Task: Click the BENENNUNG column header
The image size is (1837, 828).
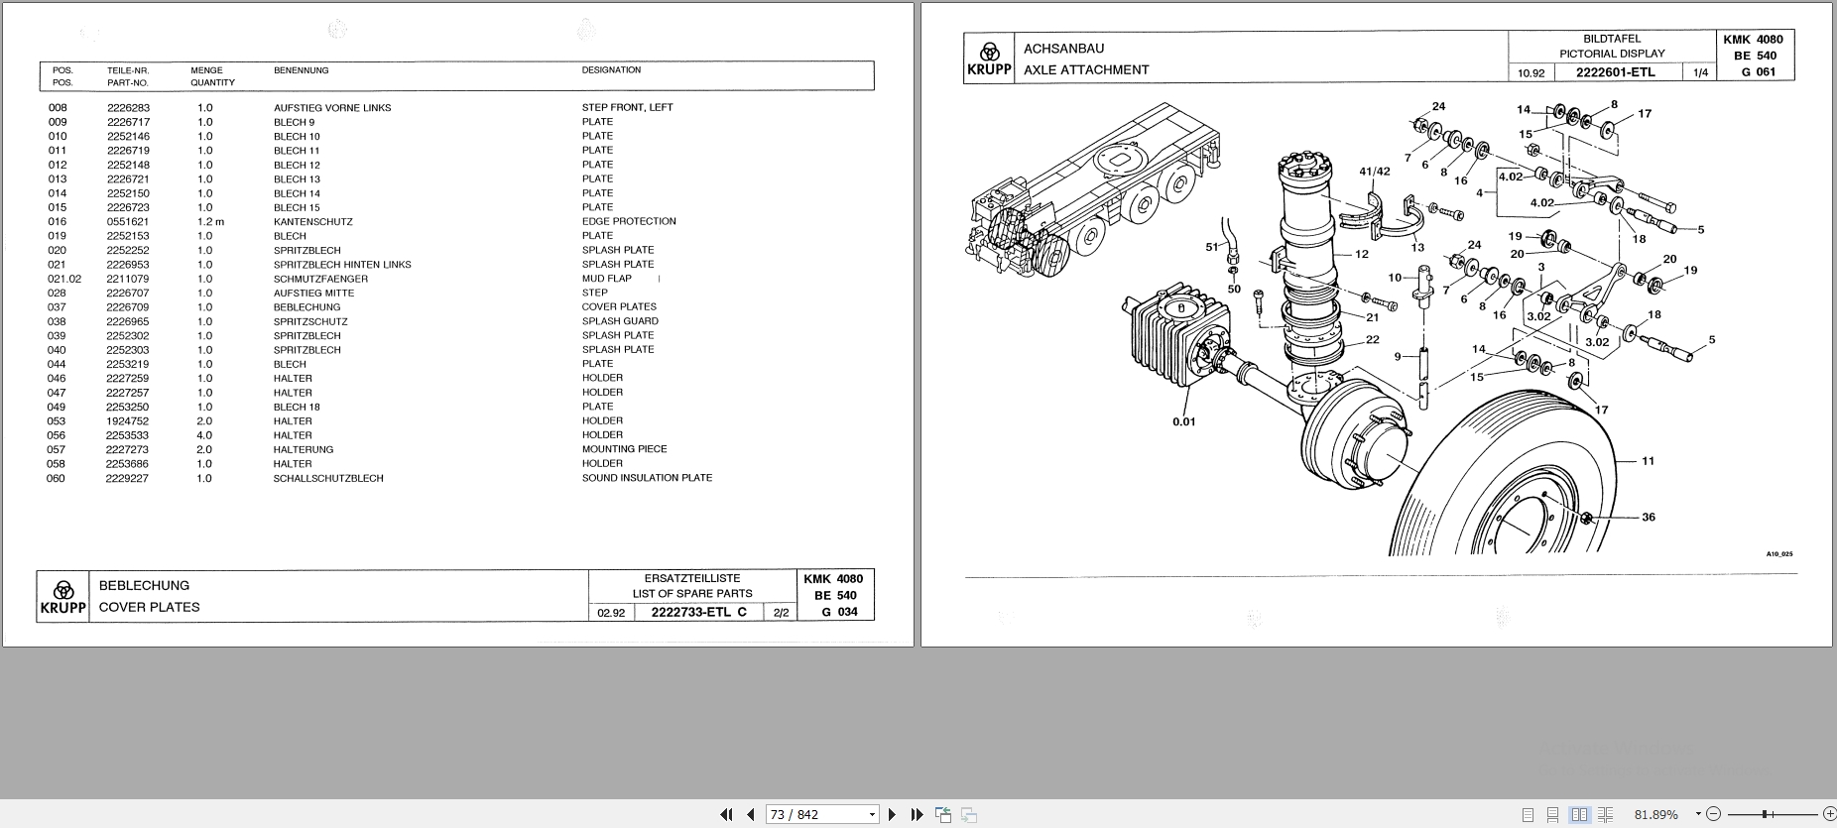Action: (301, 70)
